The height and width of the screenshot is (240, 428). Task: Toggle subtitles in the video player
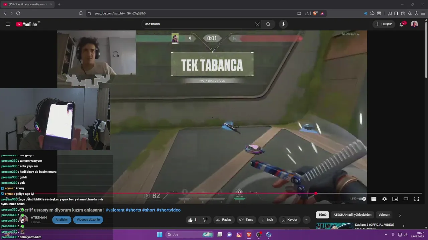point(374,199)
